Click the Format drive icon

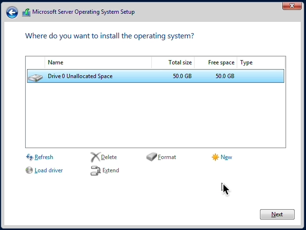click(x=151, y=157)
